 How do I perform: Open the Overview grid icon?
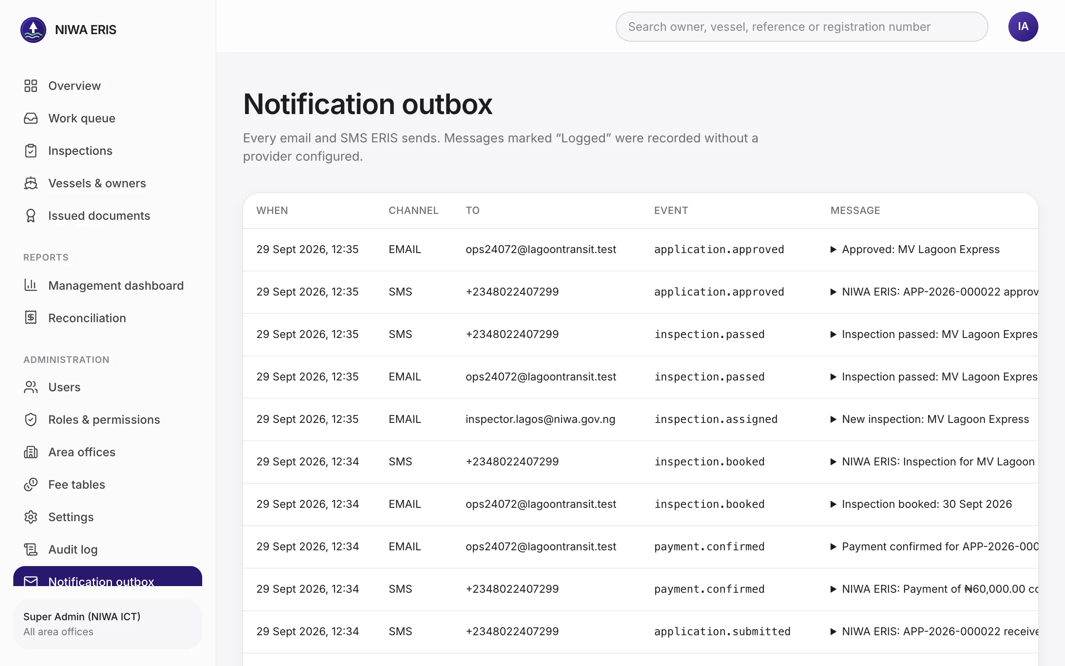click(31, 86)
